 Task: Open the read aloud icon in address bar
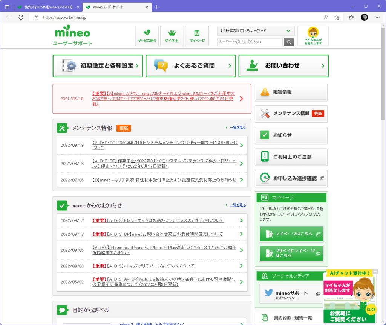tap(326, 17)
